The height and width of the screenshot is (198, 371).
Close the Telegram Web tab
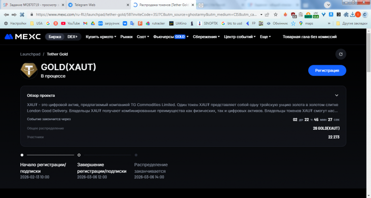click(x=128, y=5)
